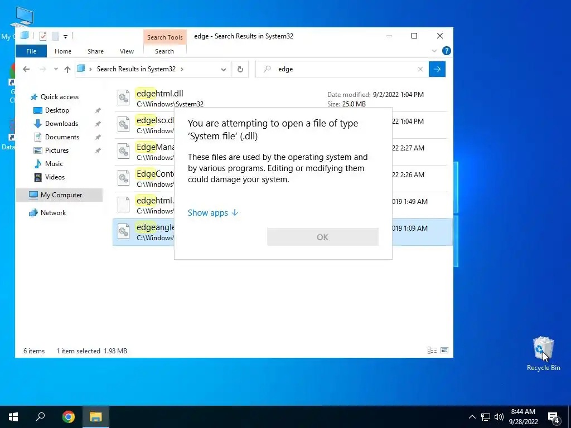571x428 pixels.
Task: Expand the ribbon chevron
Action: point(434,51)
